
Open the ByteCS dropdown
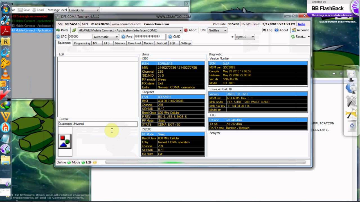pos(245,37)
